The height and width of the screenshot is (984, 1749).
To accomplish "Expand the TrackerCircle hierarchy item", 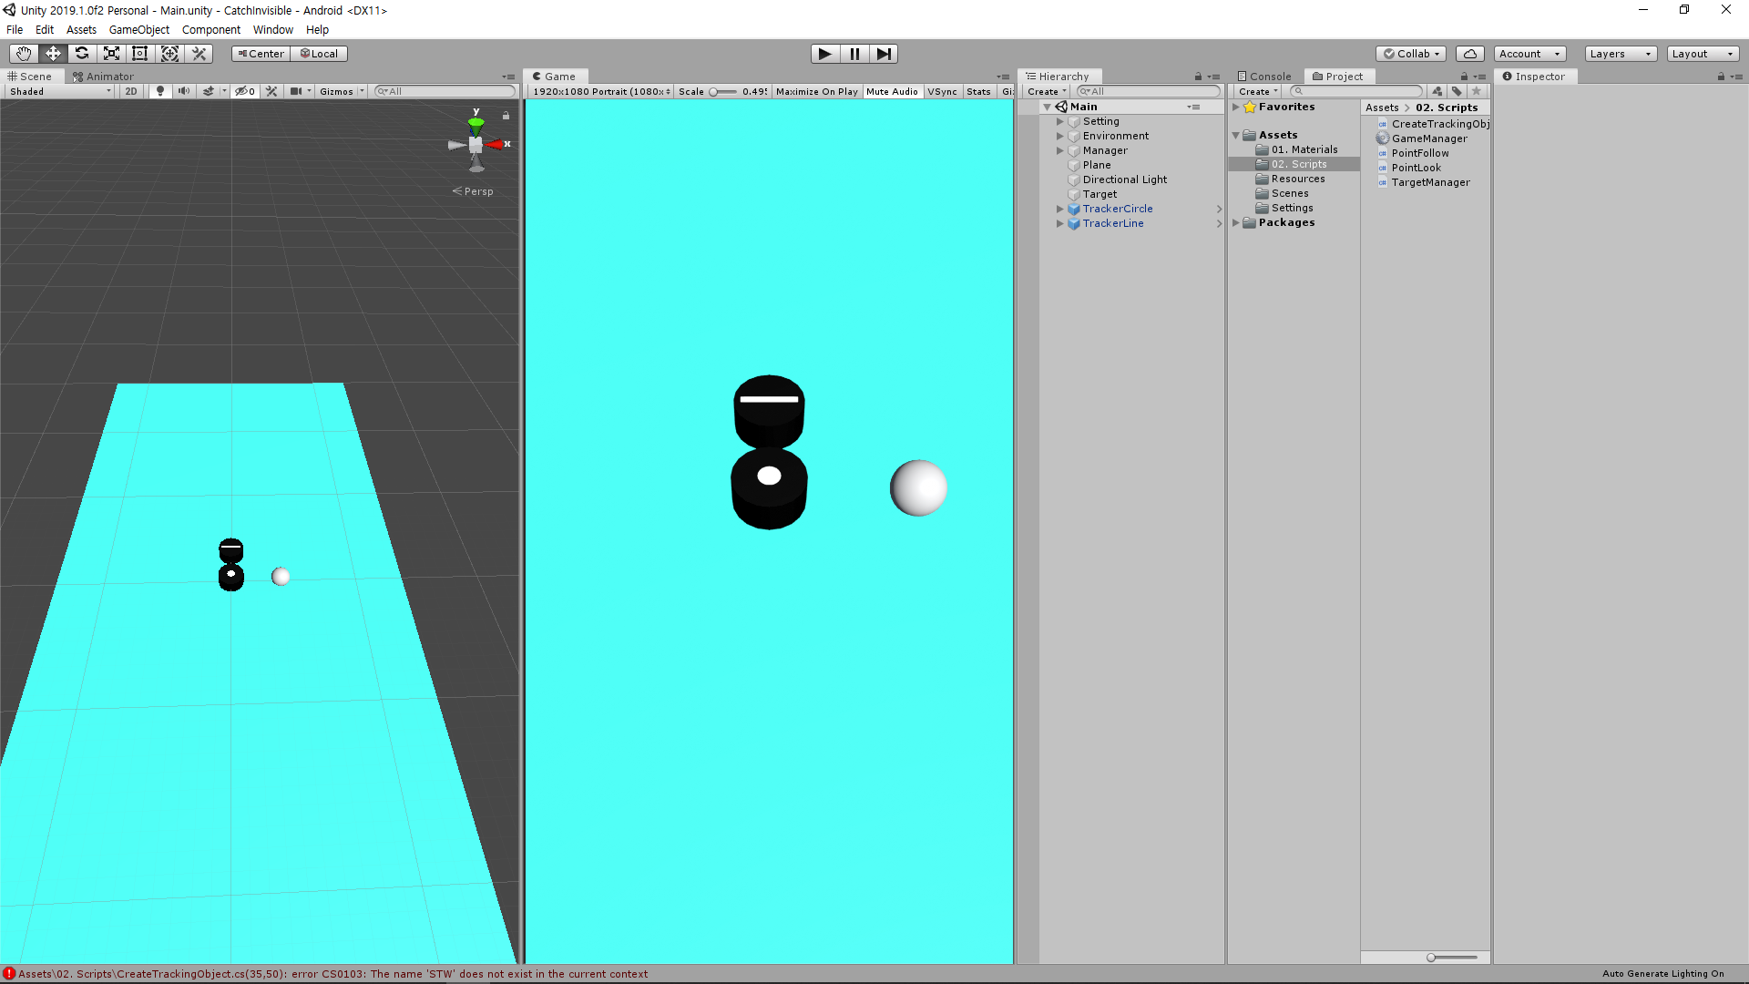I will pos(1059,209).
